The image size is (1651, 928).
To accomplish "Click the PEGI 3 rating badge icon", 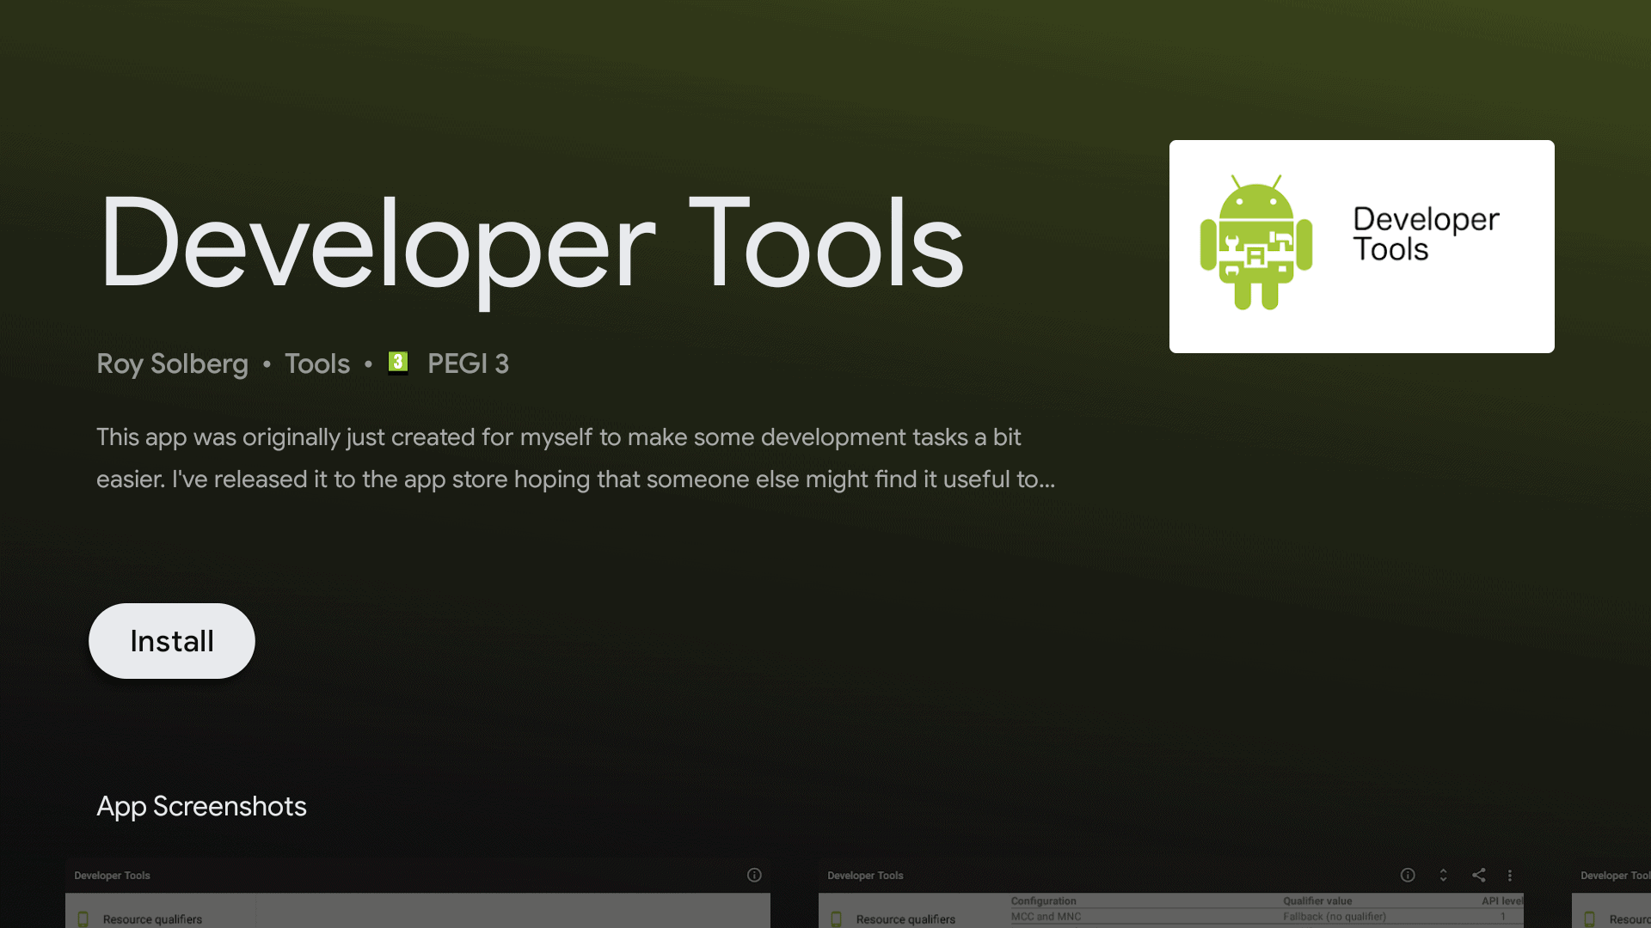I will pos(397,363).
